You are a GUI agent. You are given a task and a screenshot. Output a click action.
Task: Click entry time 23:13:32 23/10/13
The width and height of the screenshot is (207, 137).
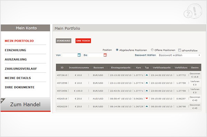pos(121,75)
